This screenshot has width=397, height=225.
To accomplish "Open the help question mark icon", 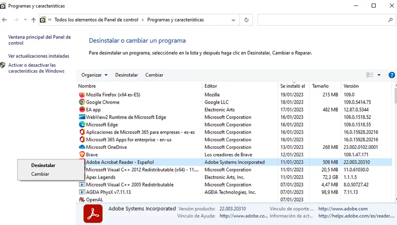I will 391,75.
